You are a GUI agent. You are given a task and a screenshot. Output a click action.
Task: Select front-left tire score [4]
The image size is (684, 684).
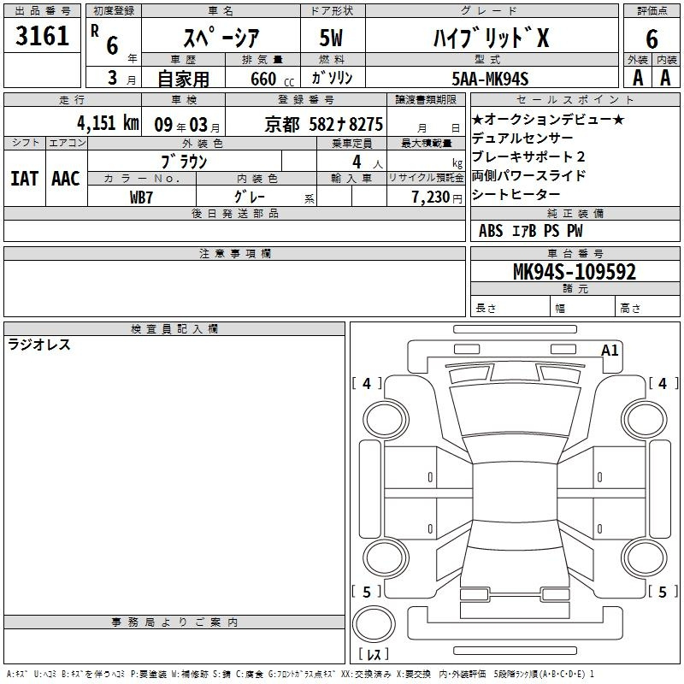[x=367, y=383]
